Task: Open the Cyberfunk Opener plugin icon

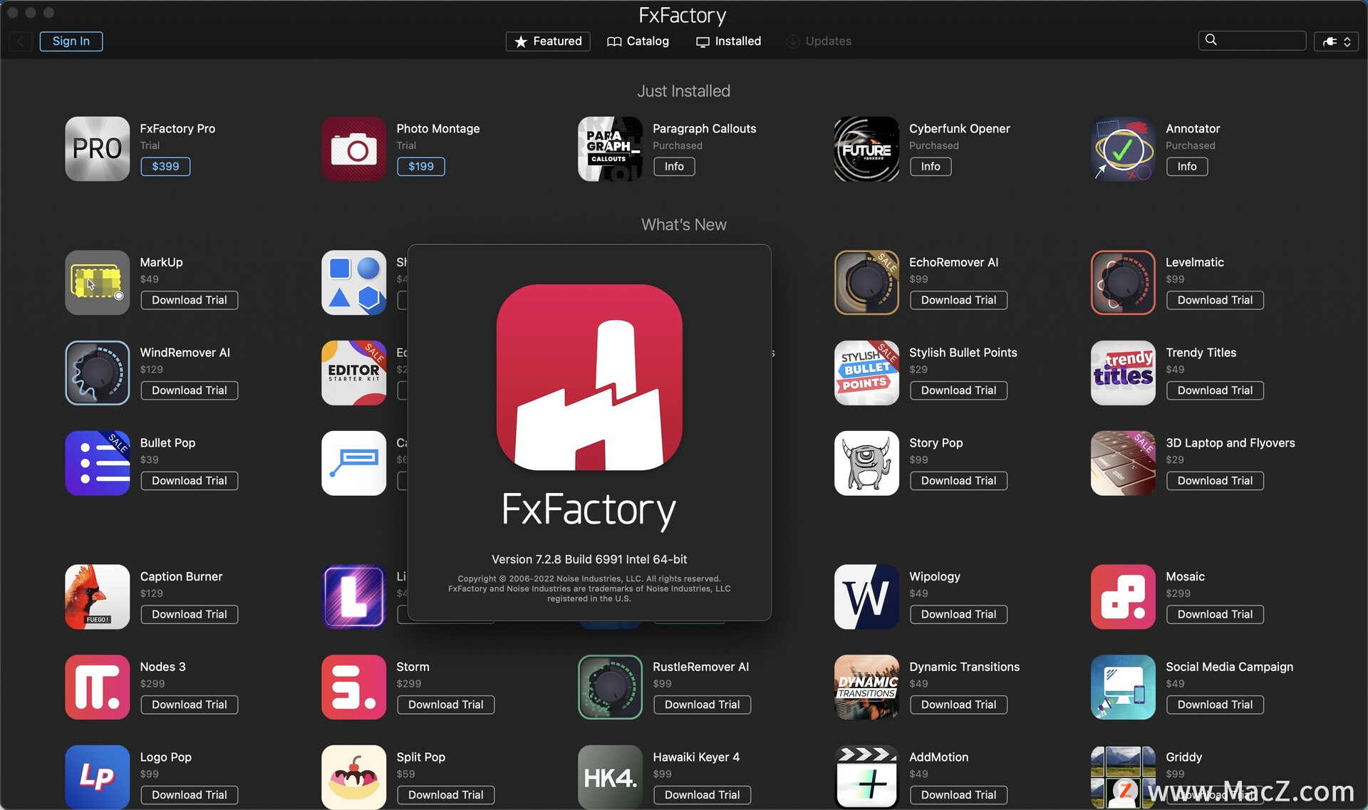Action: [866, 147]
